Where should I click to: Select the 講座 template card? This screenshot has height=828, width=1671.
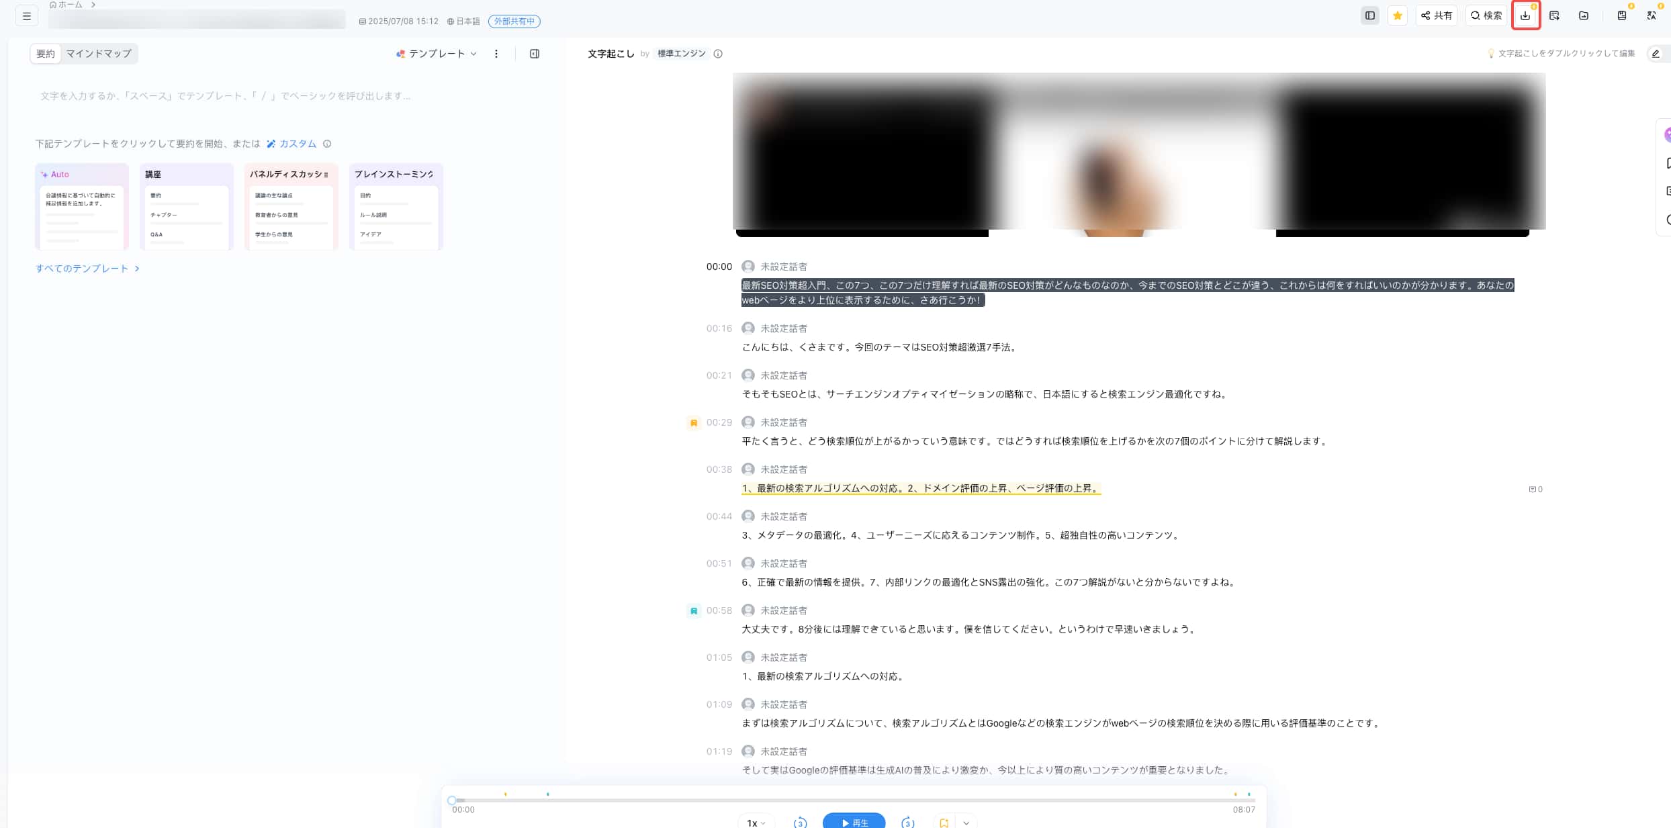pos(187,207)
